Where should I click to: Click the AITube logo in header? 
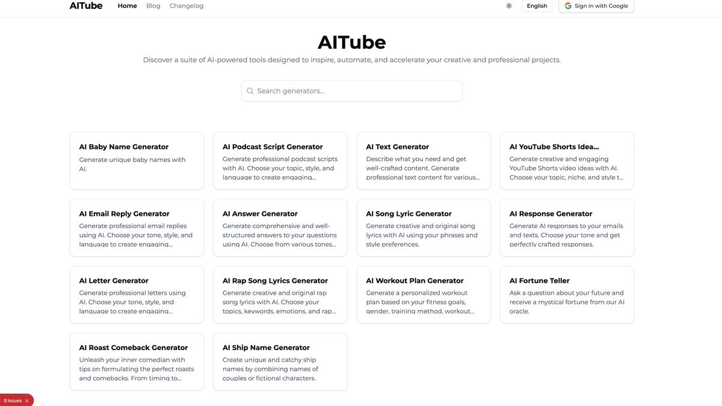point(86,6)
